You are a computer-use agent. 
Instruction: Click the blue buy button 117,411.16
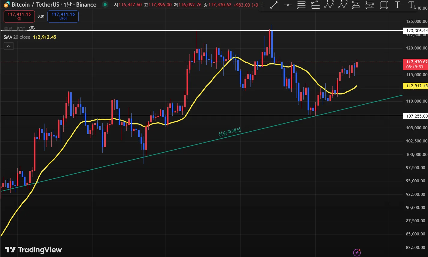[x=63, y=16]
